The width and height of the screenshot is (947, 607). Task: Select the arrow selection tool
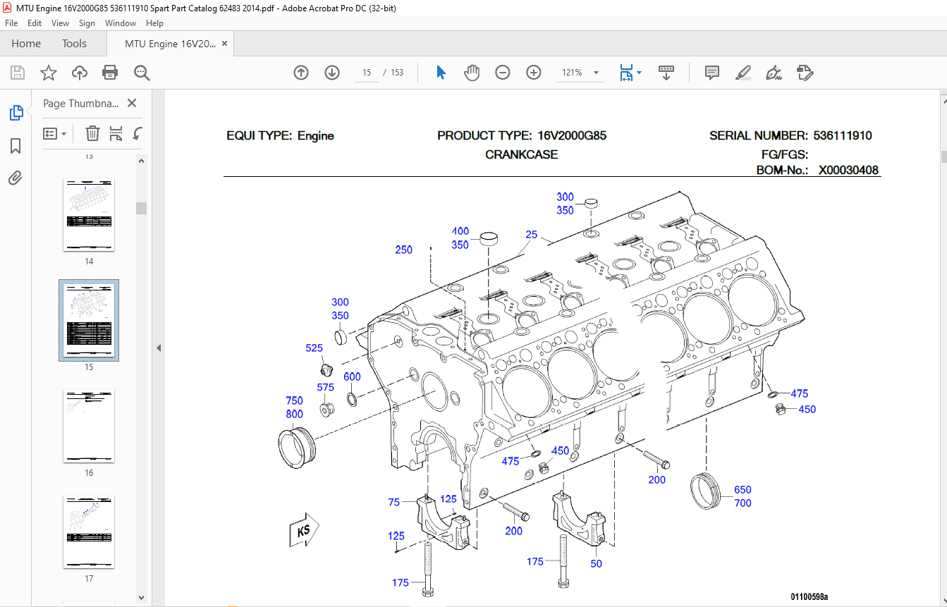pos(441,73)
